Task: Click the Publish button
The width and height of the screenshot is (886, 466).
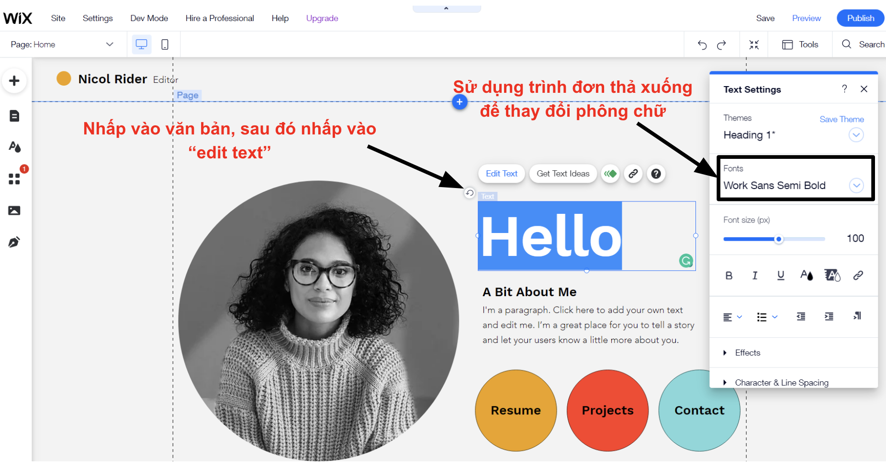Action: [x=860, y=18]
